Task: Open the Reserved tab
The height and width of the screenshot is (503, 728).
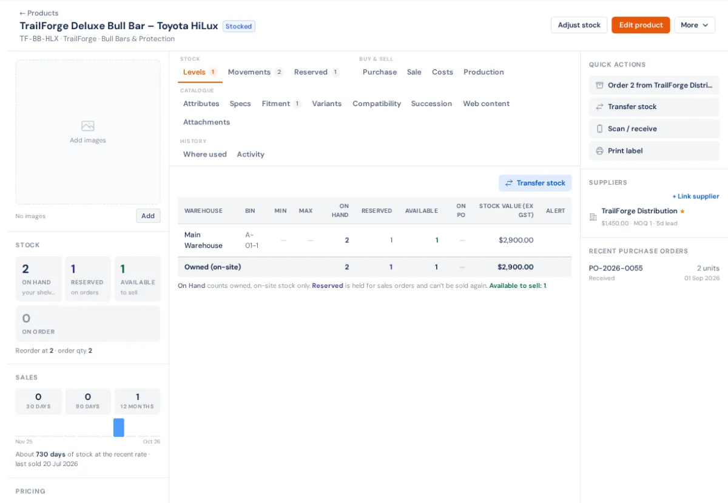Action: click(316, 72)
